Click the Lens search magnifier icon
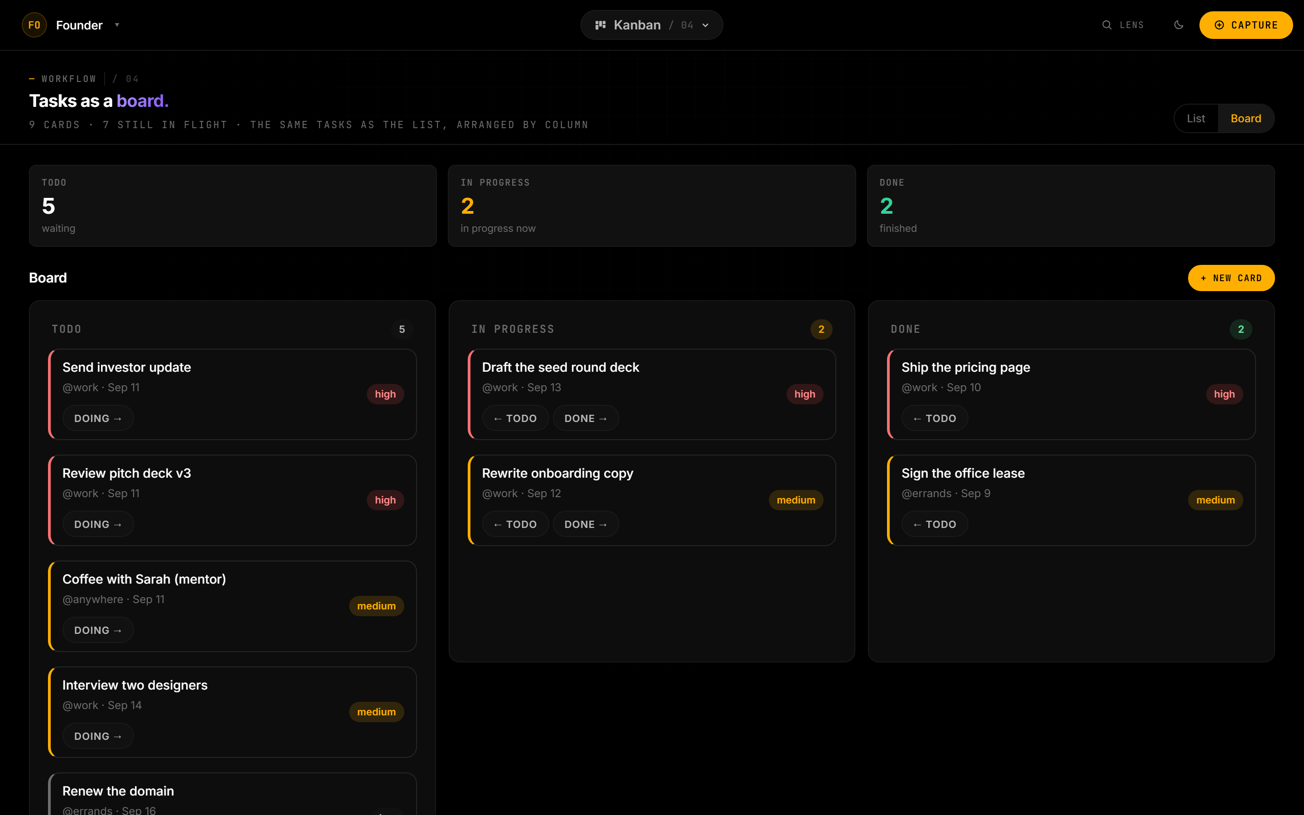This screenshot has height=815, width=1304. (1107, 25)
